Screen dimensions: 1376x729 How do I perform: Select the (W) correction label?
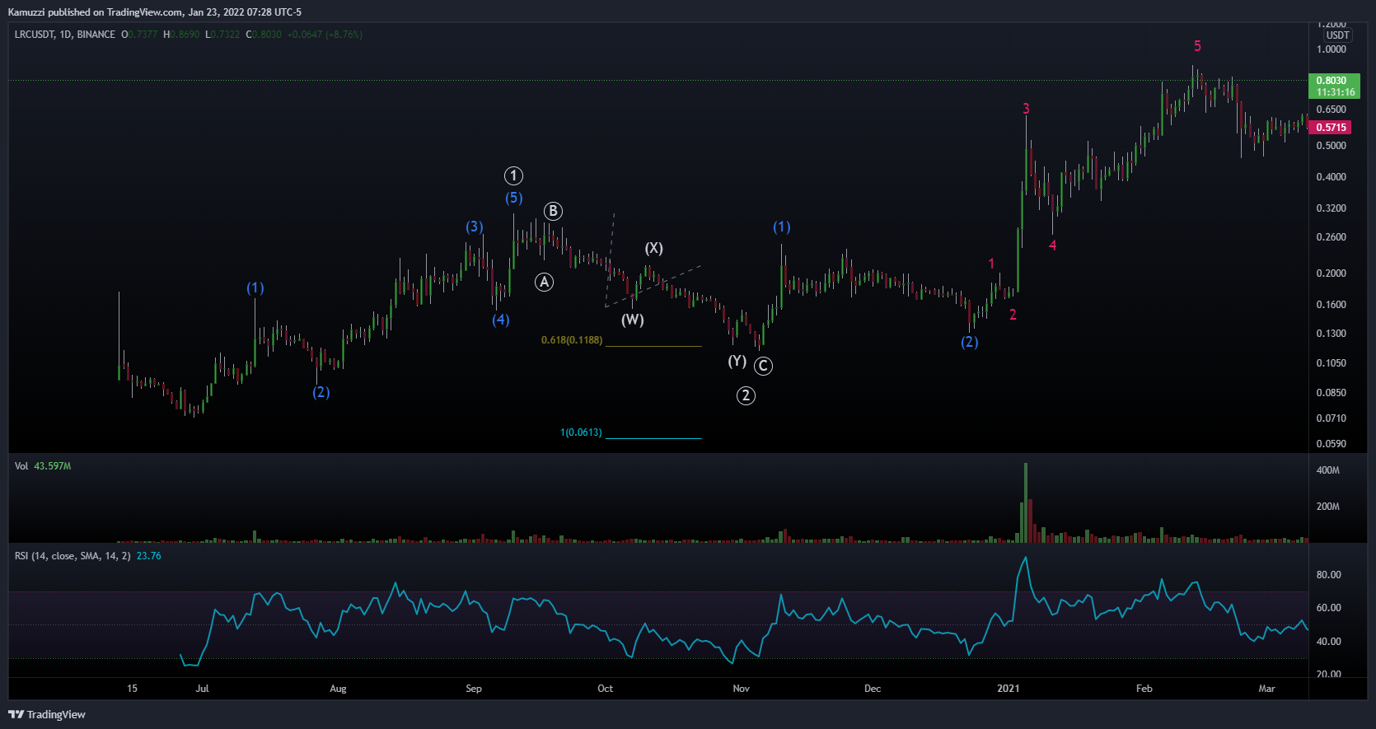[632, 320]
